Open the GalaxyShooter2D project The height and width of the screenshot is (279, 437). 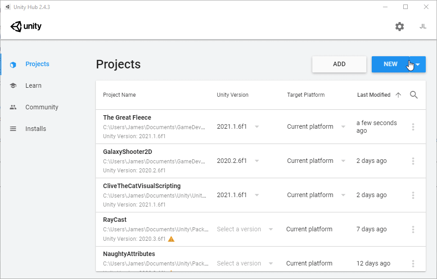[x=127, y=152]
